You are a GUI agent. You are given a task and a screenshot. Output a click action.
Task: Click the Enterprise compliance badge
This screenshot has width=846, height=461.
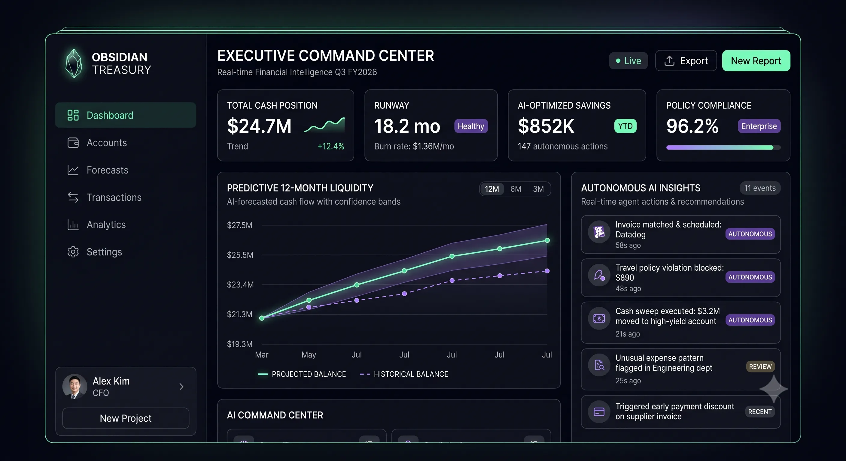pyautogui.click(x=759, y=126)
